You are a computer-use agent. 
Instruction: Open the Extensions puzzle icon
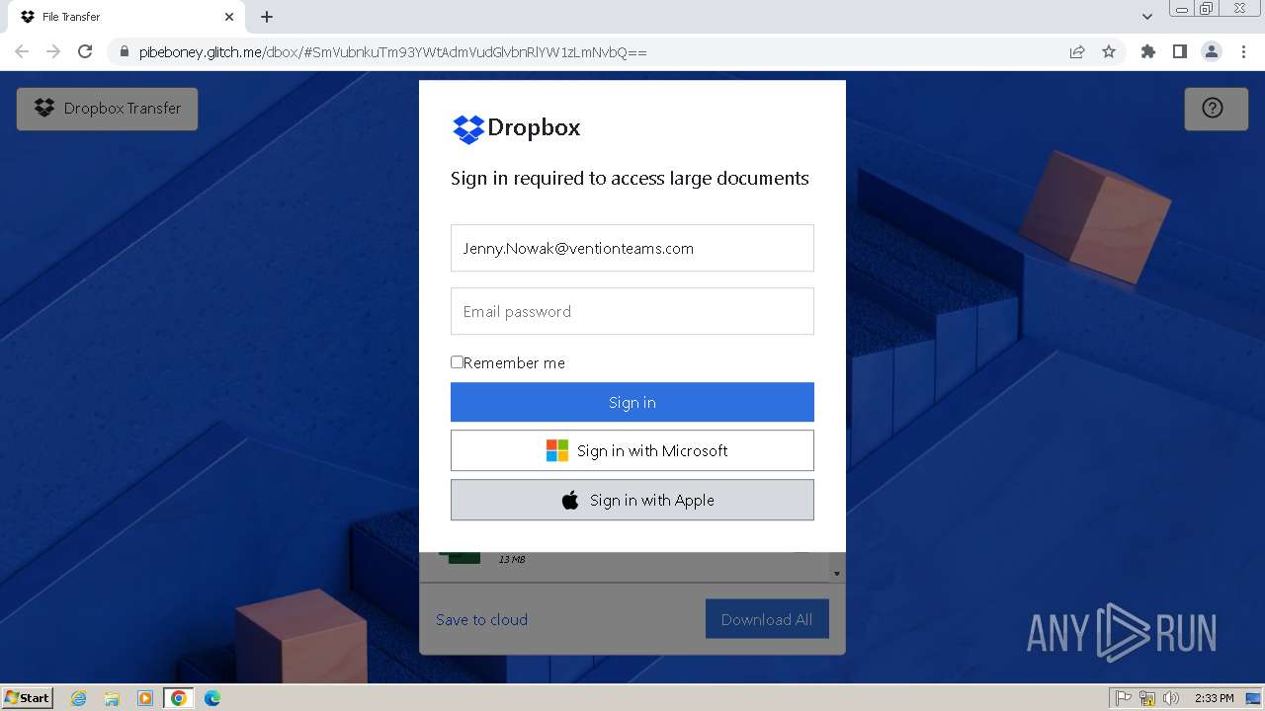[x=1148, y=51]
